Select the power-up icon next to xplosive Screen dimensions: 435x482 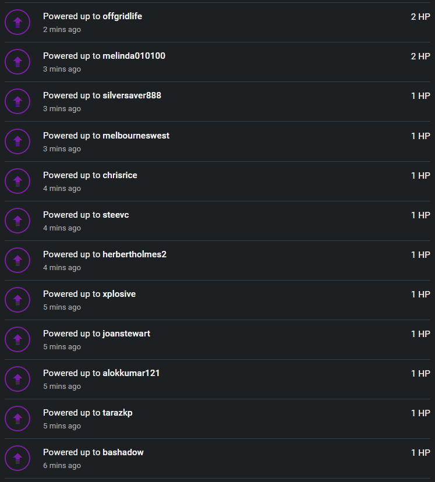pyautogui.click(x=17, y=300)
